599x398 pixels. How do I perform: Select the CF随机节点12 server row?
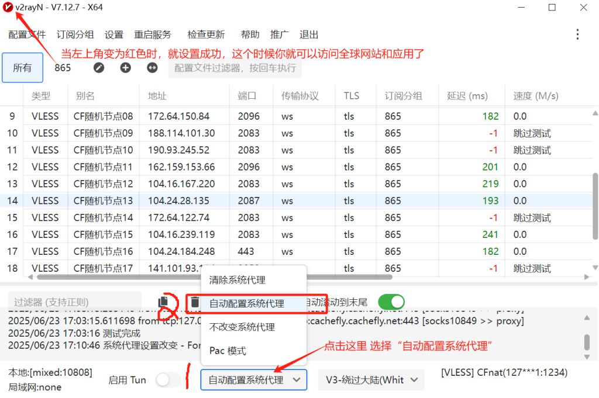click(296, 184)
